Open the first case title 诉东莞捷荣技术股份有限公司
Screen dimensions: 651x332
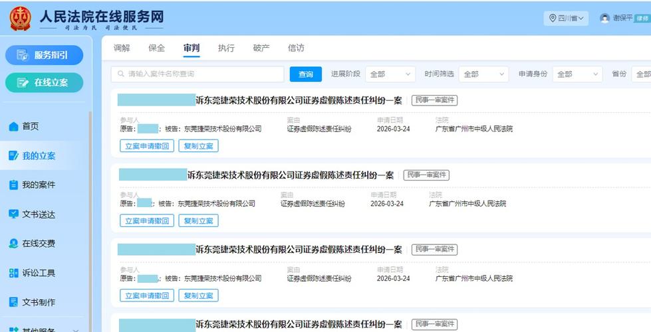tap(299, 100)
